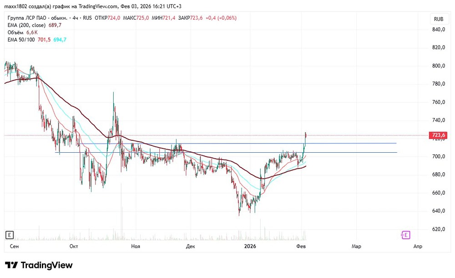
Task: Click the 723,6 current price label
Action: point(438,135)
